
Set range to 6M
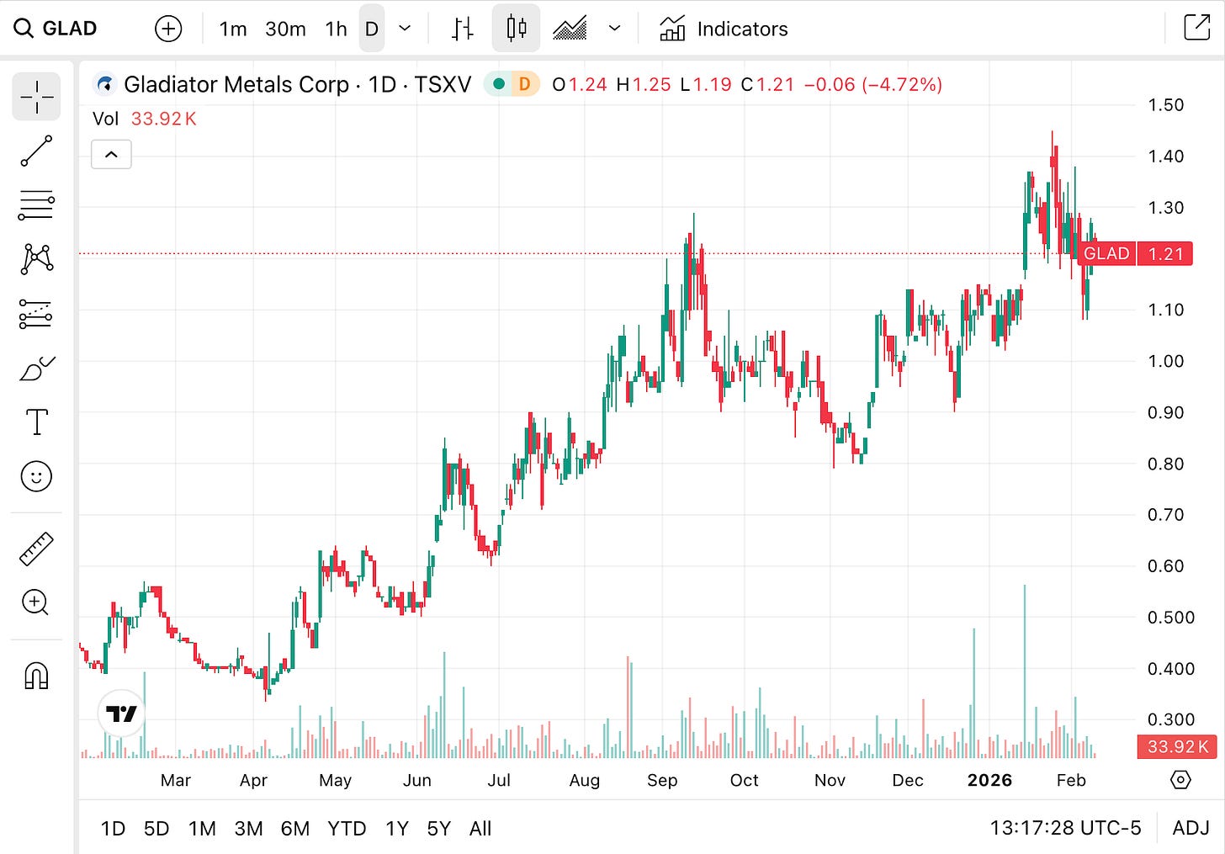tap(295, 829)
